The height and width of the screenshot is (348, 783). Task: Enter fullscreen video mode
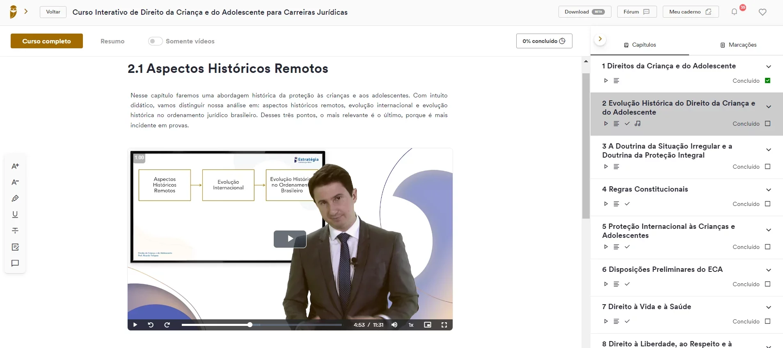444,325
